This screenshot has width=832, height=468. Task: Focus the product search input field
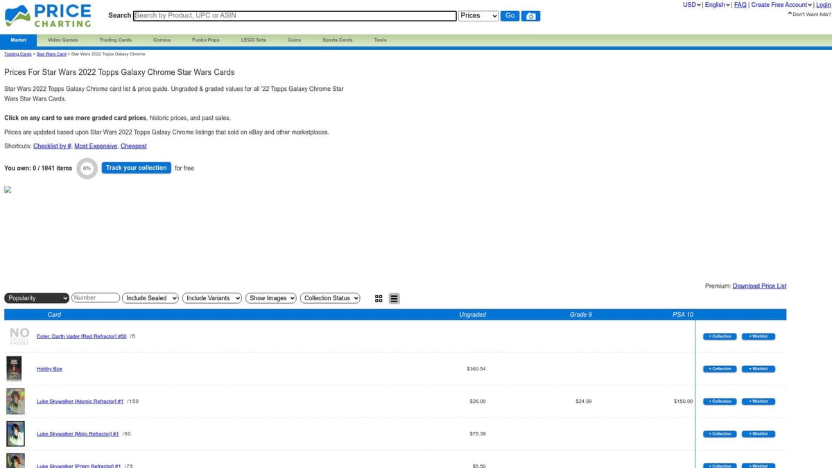pyautogui.click(x=295, y=16)
